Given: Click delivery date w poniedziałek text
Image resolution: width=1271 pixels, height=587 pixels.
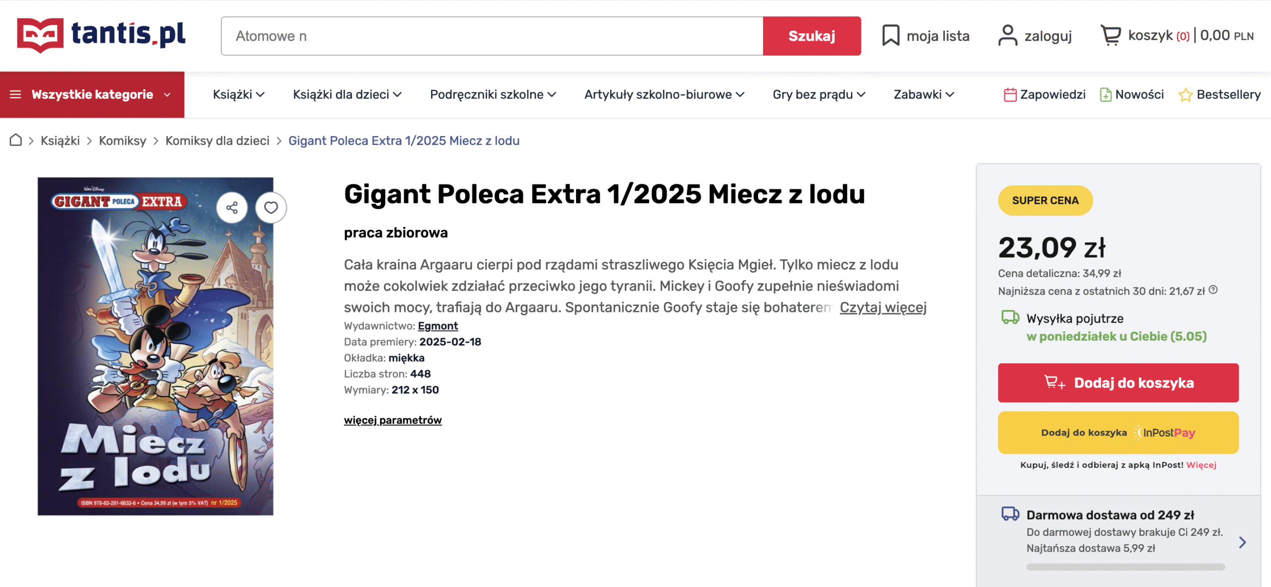Looking at the screenshot, I should [1117, 336].
